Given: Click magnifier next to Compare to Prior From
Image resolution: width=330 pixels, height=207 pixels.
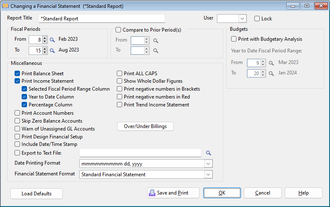Looking at the screenshot, I should tap(155, 41).
